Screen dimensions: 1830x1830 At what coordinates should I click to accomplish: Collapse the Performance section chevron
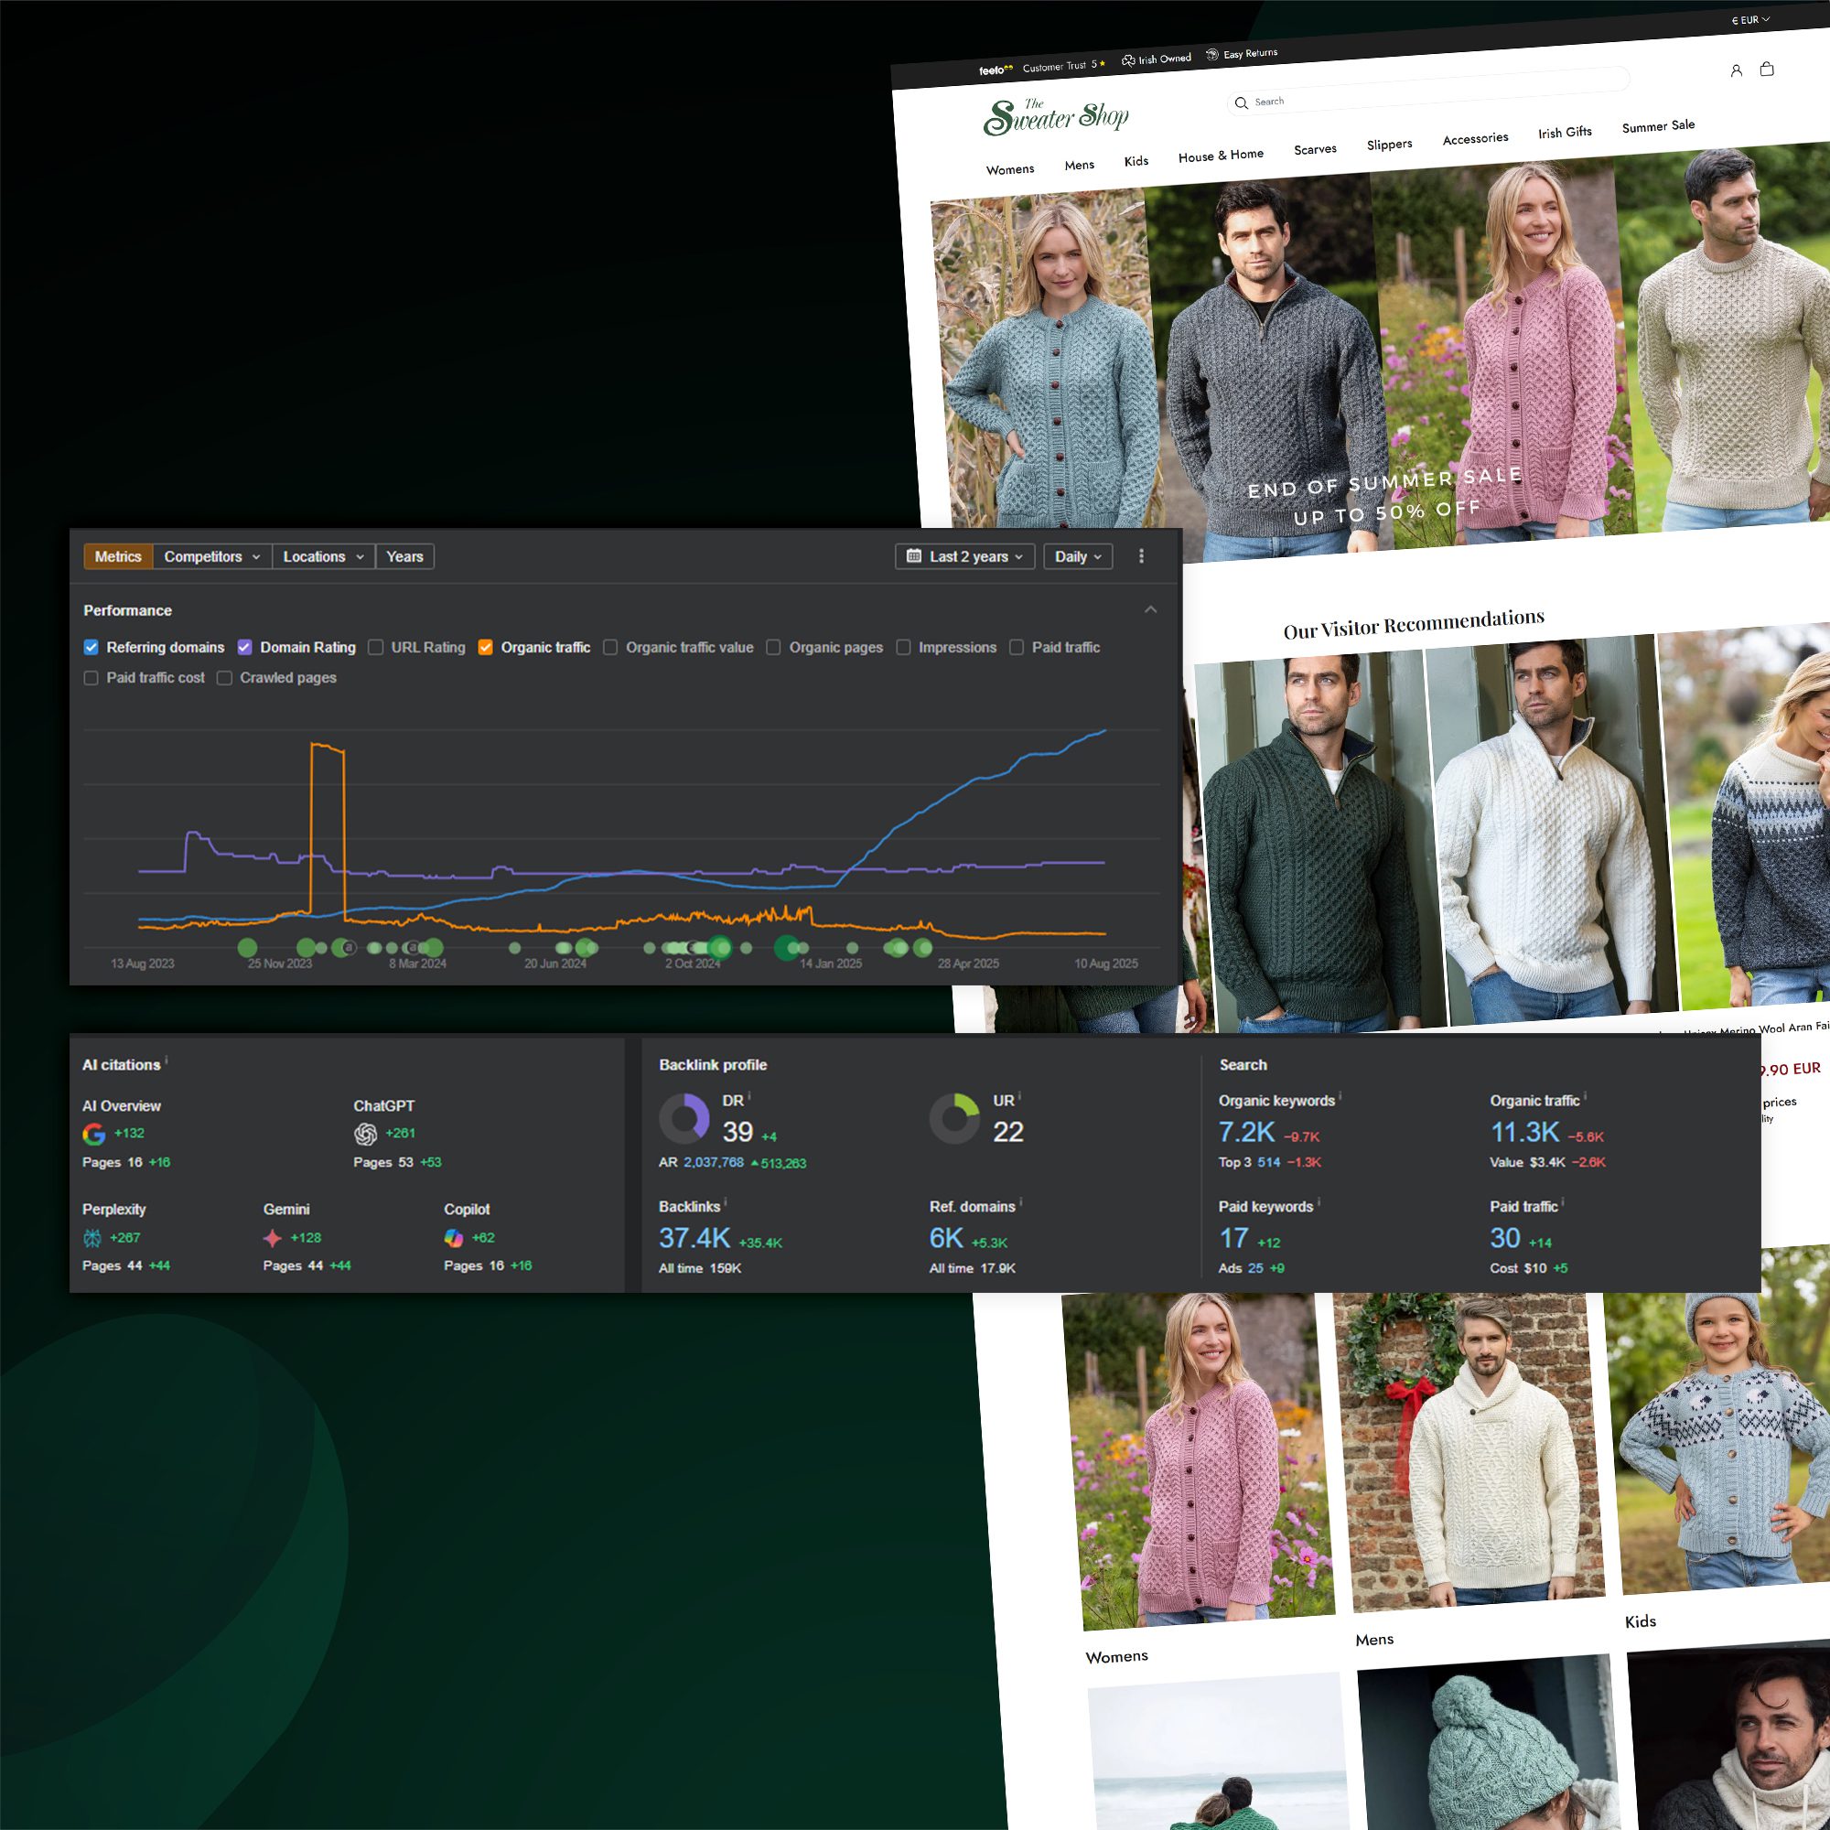1150,609
